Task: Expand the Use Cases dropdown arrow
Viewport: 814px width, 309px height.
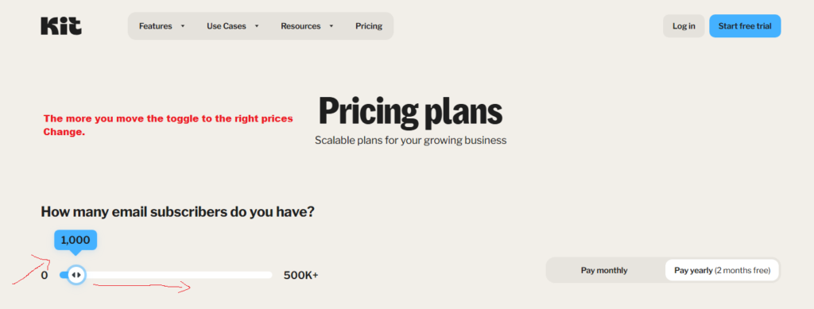Action: [x=257, y=26]
